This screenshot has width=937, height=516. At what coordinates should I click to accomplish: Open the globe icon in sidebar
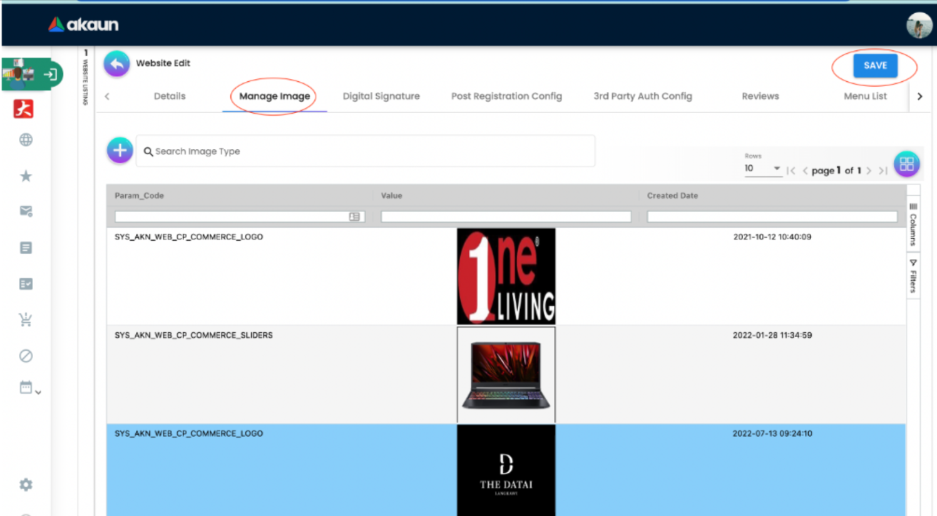click(26, 139)
